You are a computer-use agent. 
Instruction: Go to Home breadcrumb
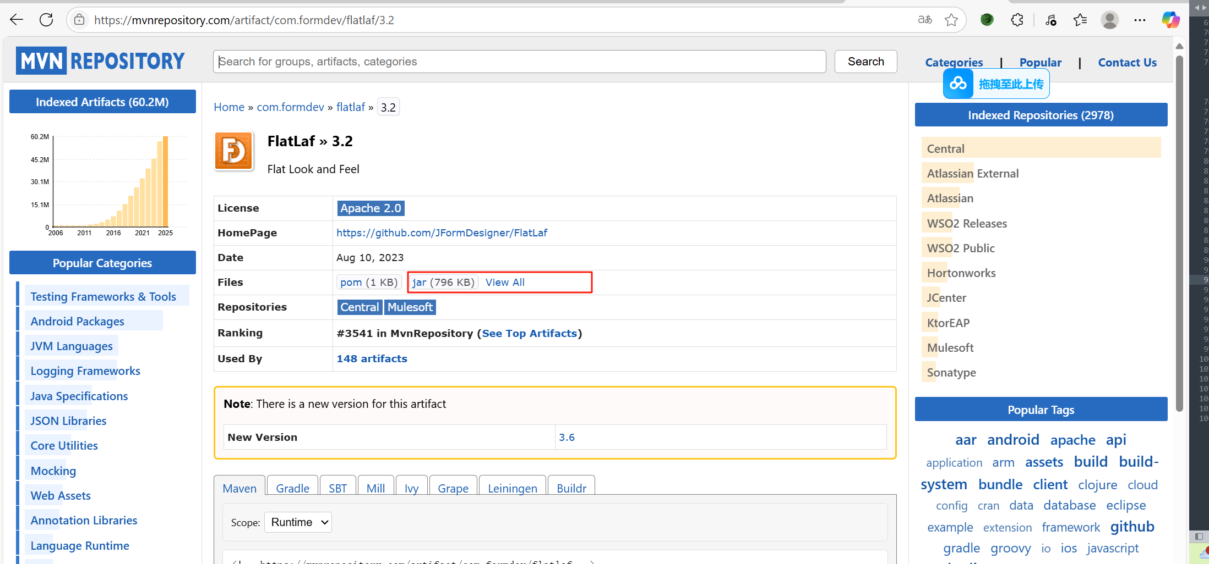click(x=229, y=107)
